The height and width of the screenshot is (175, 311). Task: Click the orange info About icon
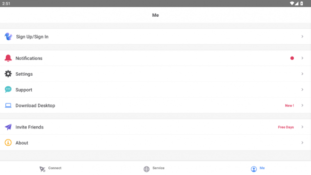8,142
